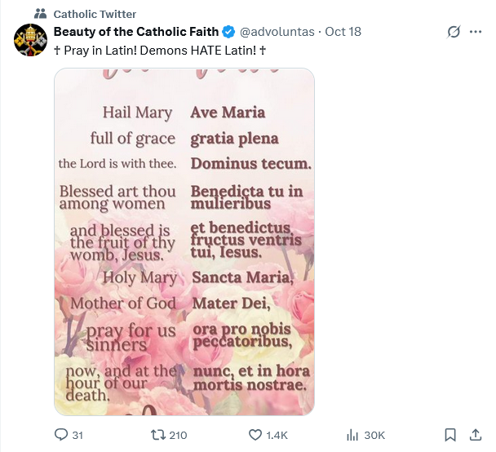
Task: Open Beauty of the Catholic Faith profile name
Action: click(x=135, y=32)
